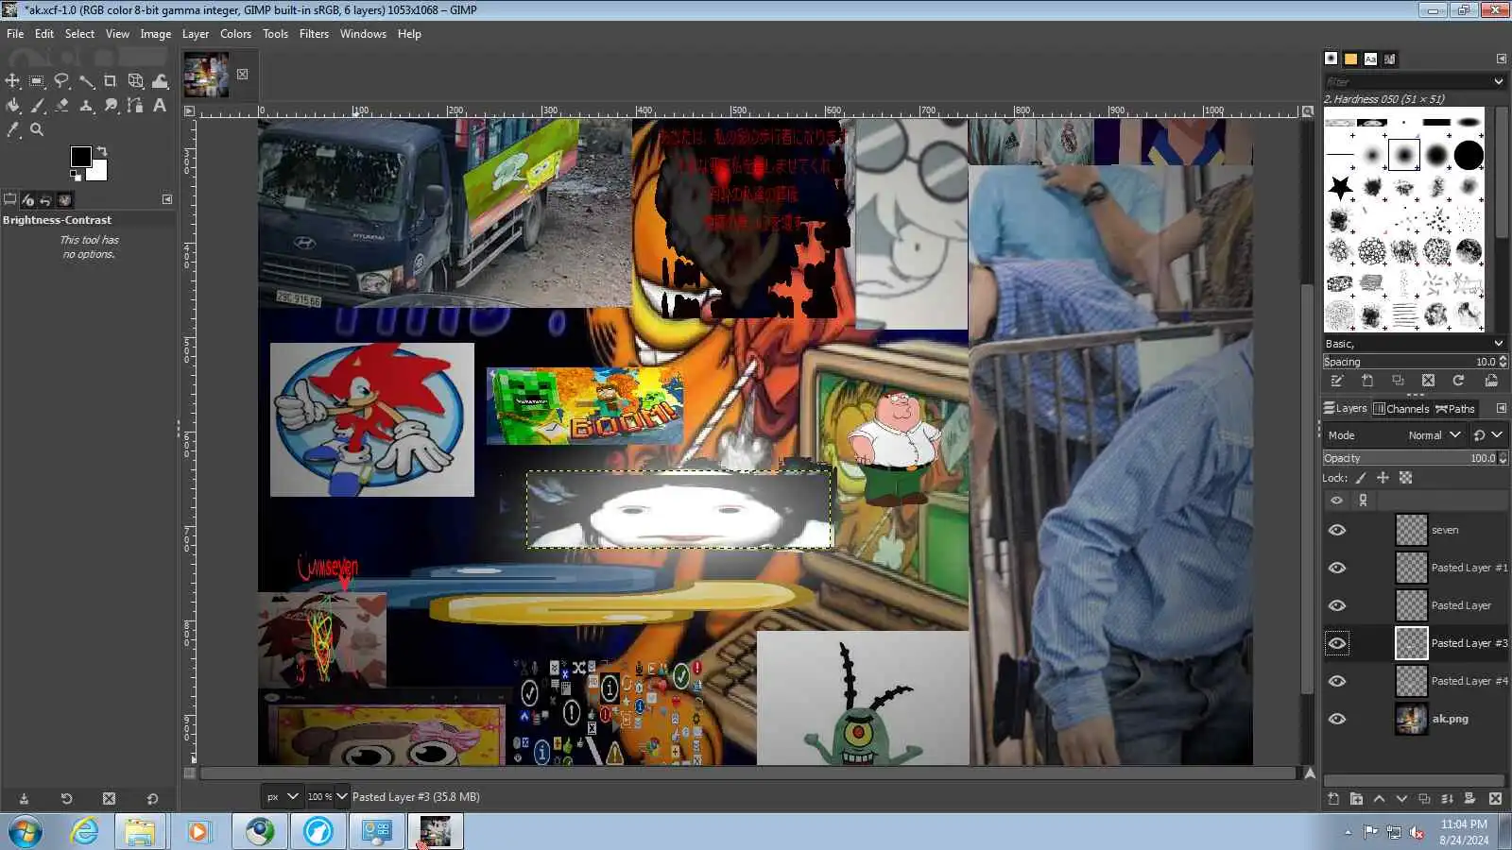The height and width of the screenshot is (850, 1512).
Task: Click the ak.xcf image tab thumbnail
Action: point(206,76)
